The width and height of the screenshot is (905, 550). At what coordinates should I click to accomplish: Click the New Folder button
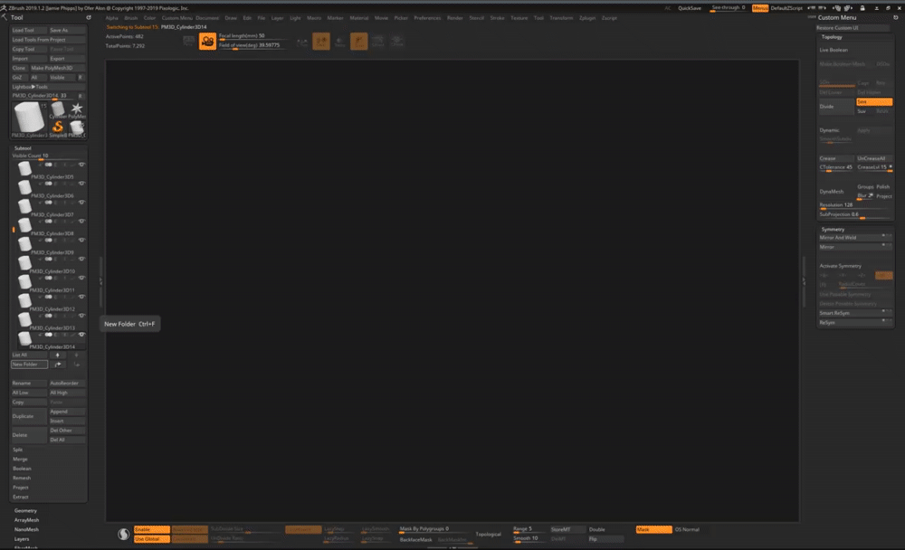click(29, 365)
